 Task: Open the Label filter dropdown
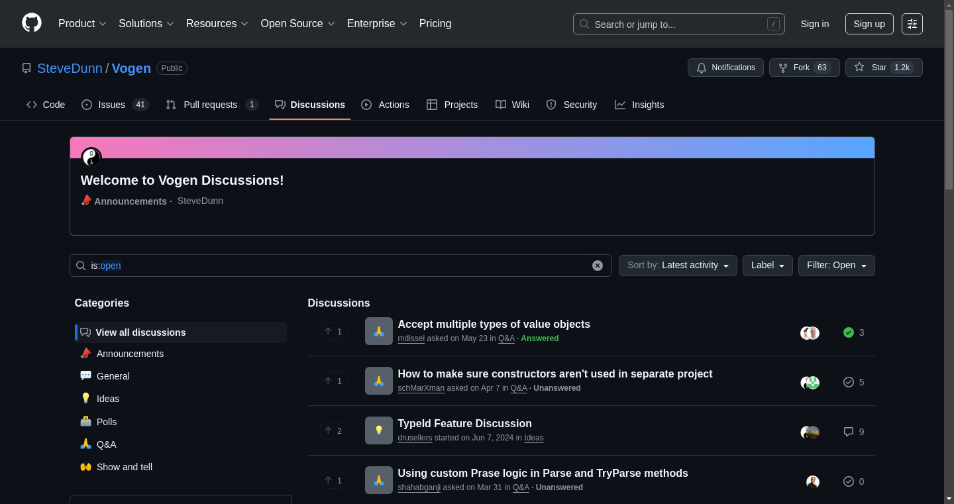tap(767, 266)
